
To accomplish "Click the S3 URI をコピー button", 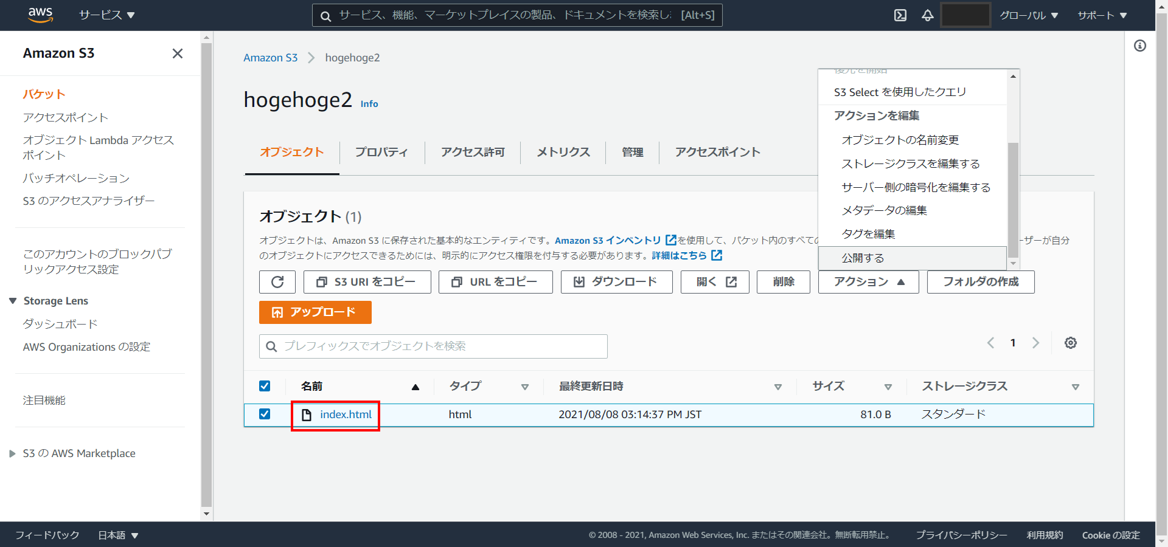I will (x=367, y=282).
